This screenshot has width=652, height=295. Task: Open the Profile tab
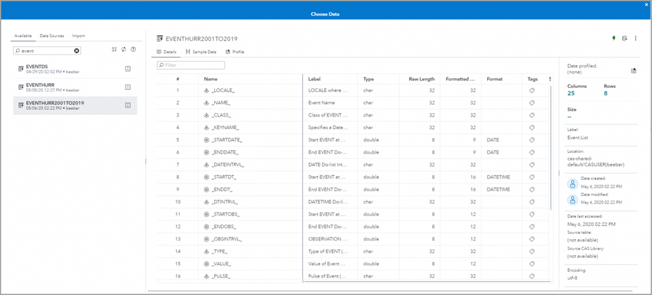(x=235, y=52)
